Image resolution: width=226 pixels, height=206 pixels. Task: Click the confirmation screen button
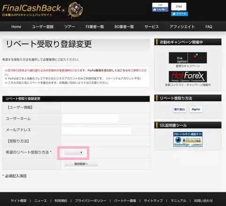point(81,164)
